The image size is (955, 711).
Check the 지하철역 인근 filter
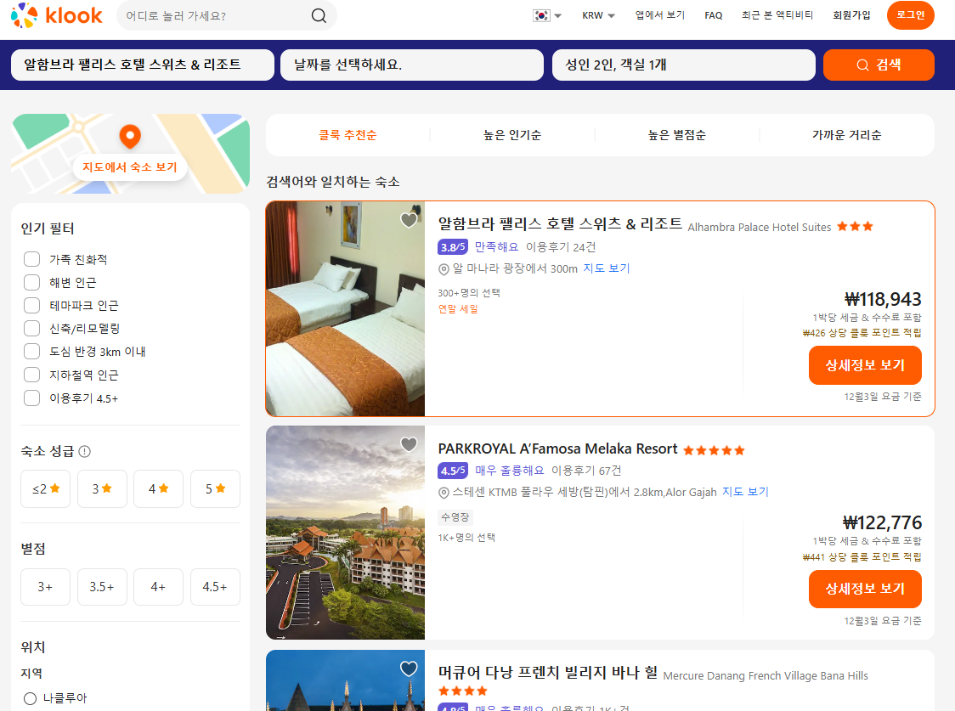[31, 375]
